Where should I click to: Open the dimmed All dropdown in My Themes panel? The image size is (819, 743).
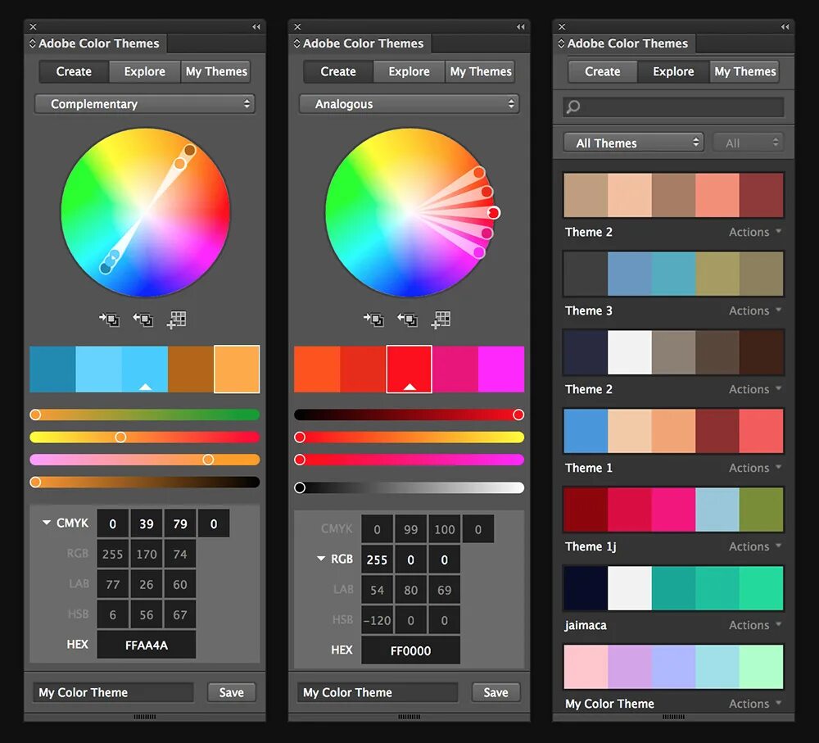pyautogui.click(x=748, y=143)
